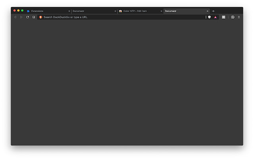This screenshot has height=159, width=254.
Task: Close the window with red button
Action: (14, 11)
